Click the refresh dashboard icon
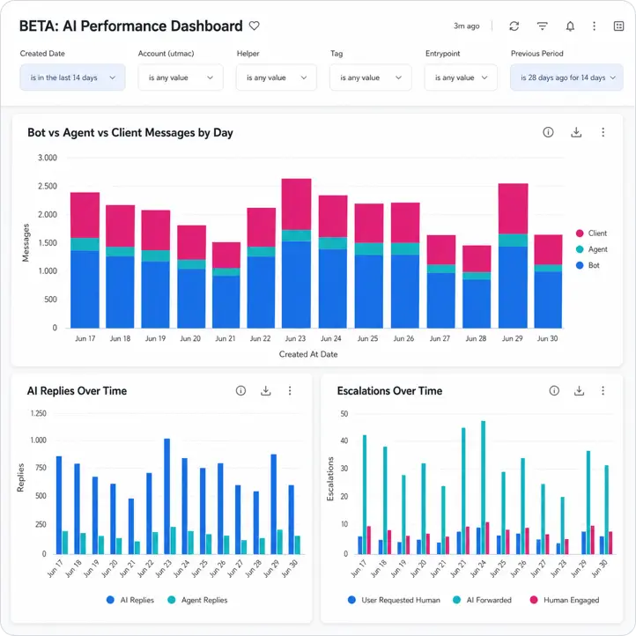Image resolution: width=636 pixels, height=636 pixels. (x=514, y=26)
